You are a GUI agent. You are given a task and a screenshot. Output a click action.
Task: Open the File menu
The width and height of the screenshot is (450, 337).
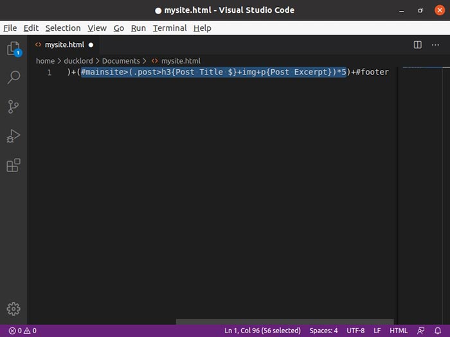click(10, 28)
